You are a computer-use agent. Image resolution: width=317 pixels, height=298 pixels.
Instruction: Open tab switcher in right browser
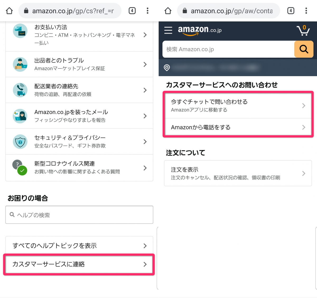291,11
